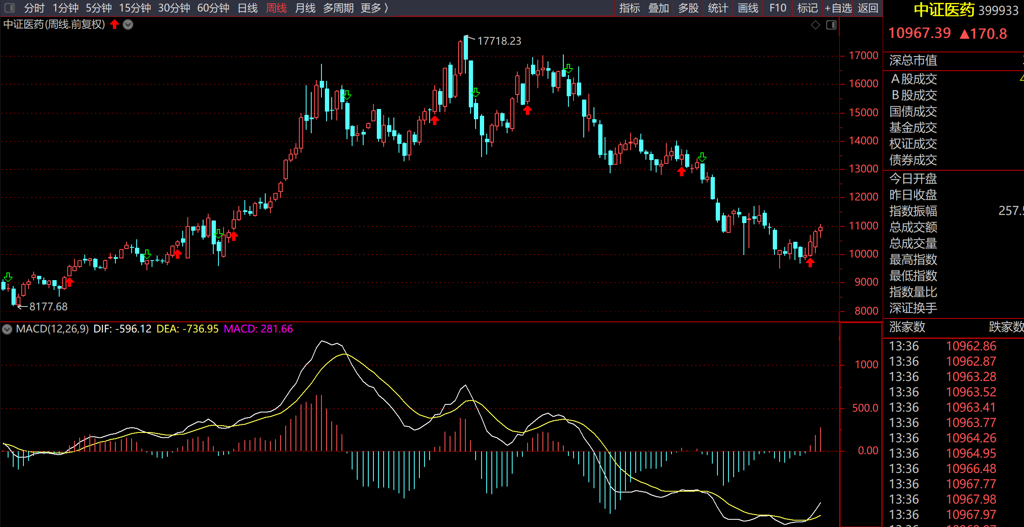Viewport: 1024px width, 527px height.
Task: Select the B股成交 row
Action: point(953,95)
